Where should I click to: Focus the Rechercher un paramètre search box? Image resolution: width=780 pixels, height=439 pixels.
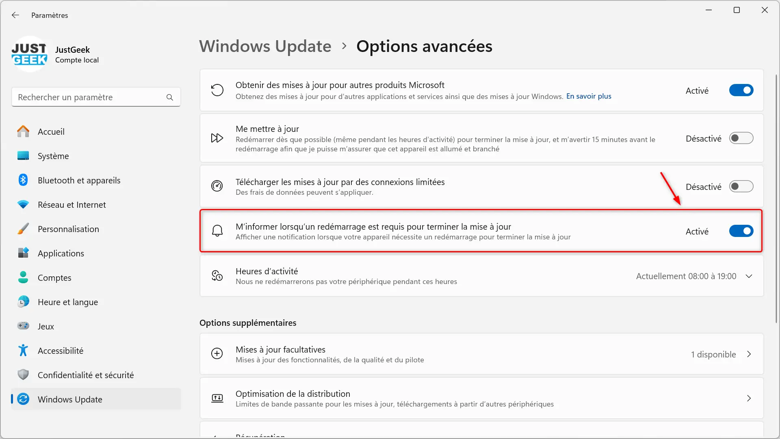96,97
